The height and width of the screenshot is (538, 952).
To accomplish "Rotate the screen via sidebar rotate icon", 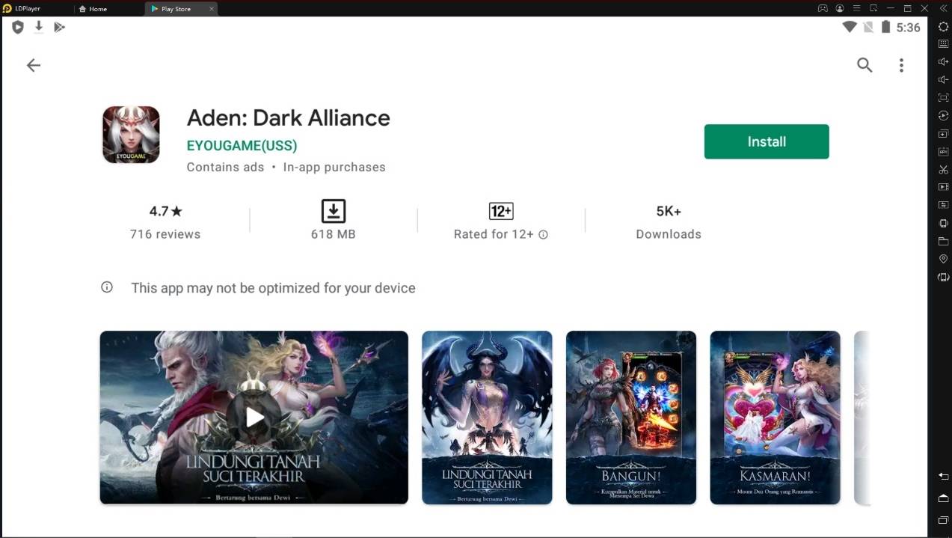I will point(943,277).
